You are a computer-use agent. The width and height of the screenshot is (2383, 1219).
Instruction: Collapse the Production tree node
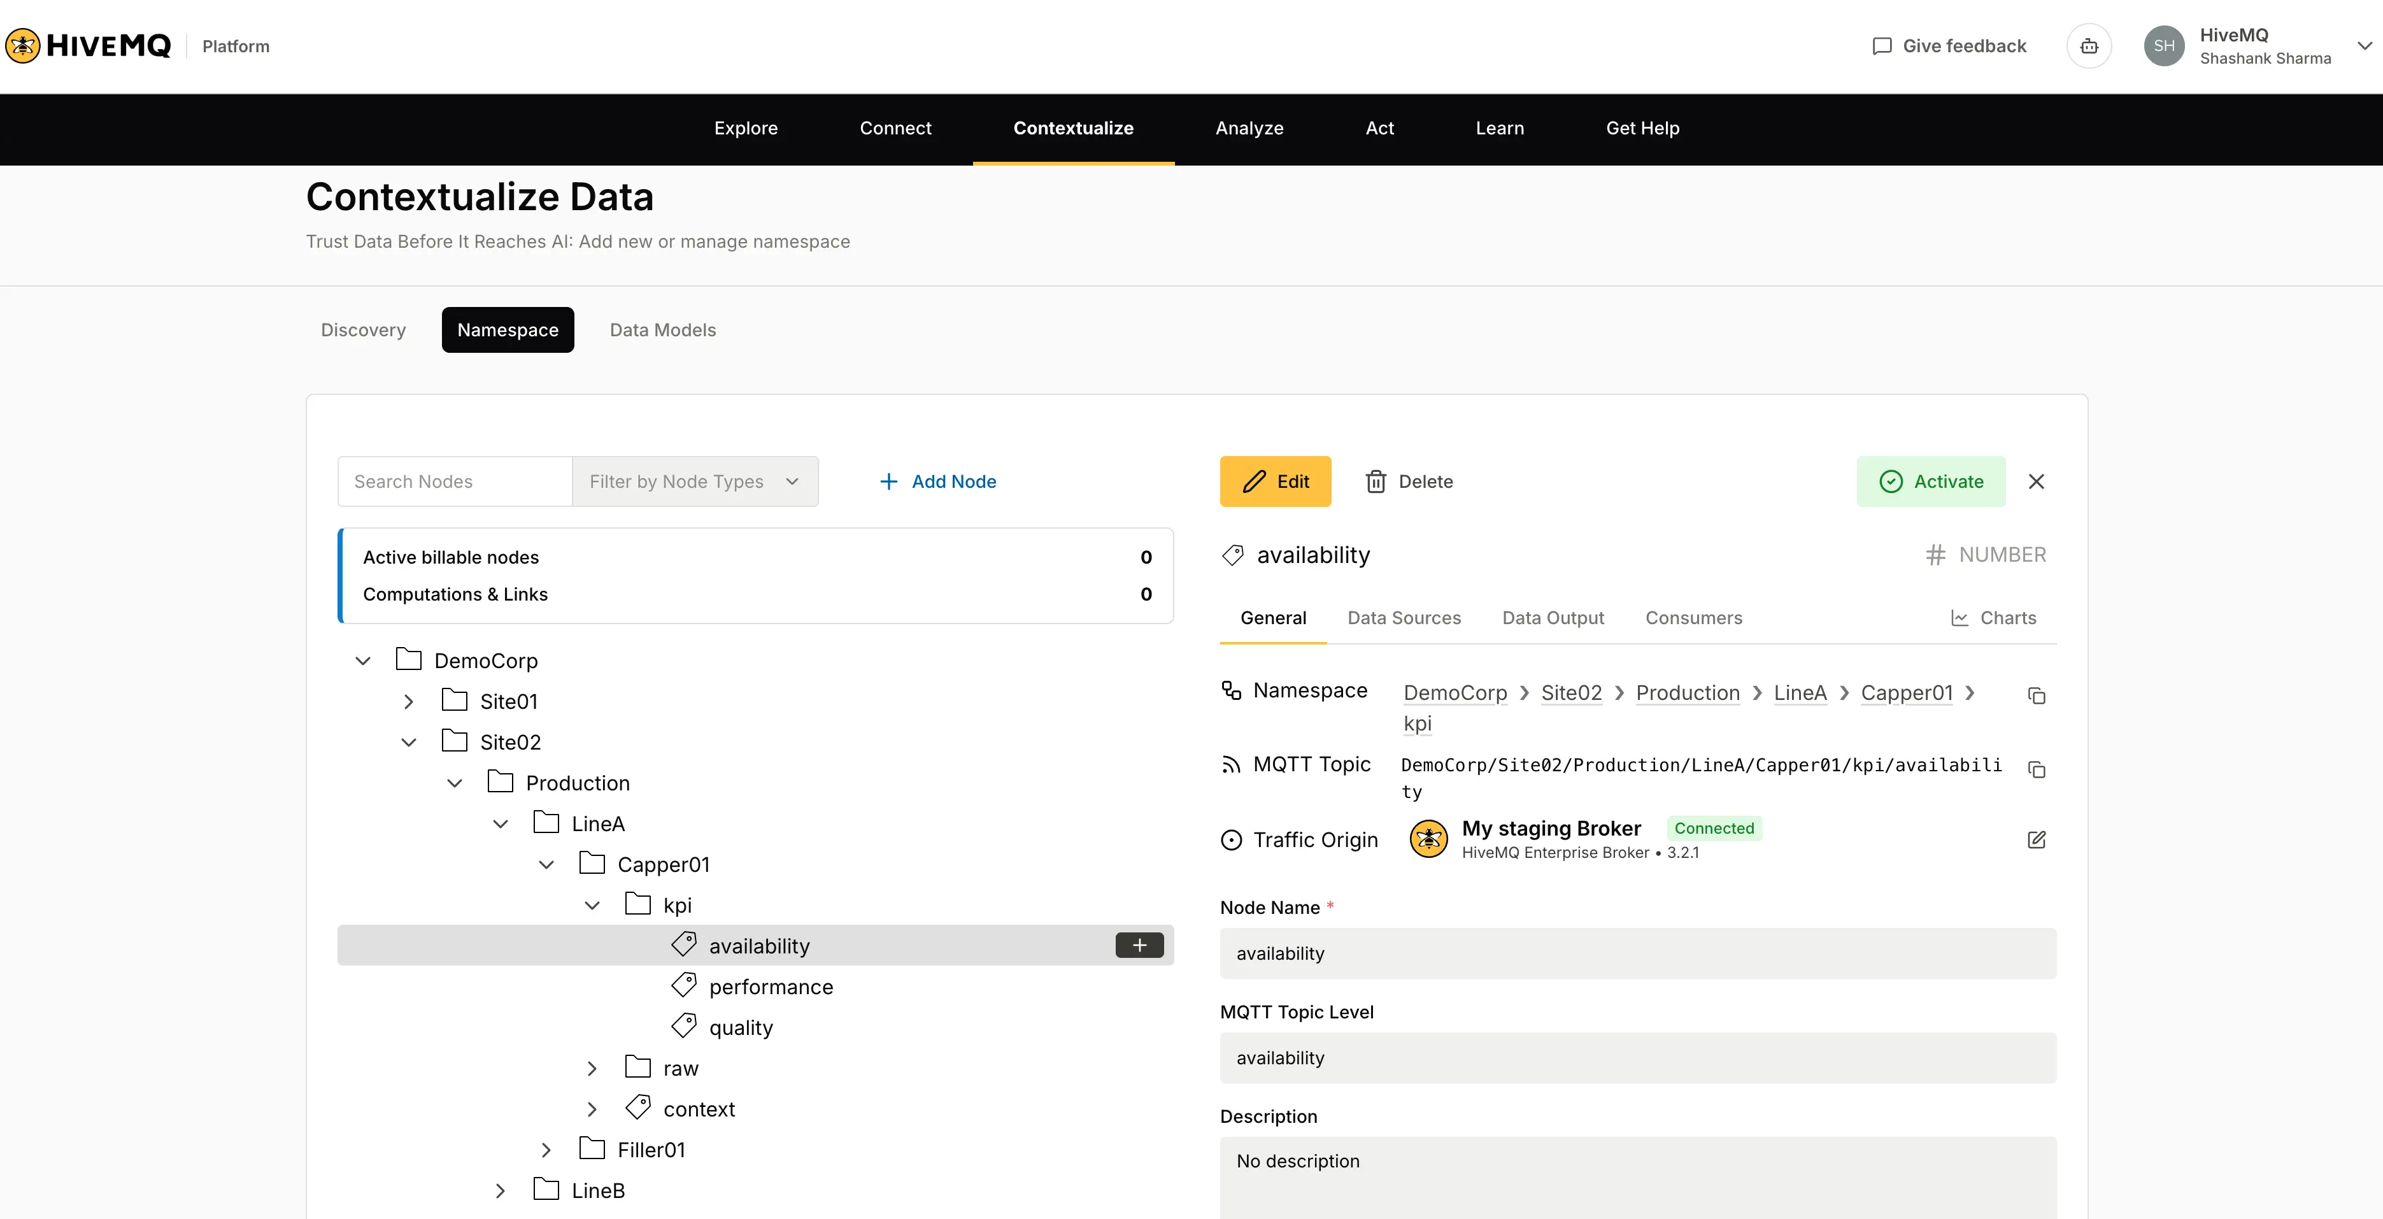tap(454, 783)
